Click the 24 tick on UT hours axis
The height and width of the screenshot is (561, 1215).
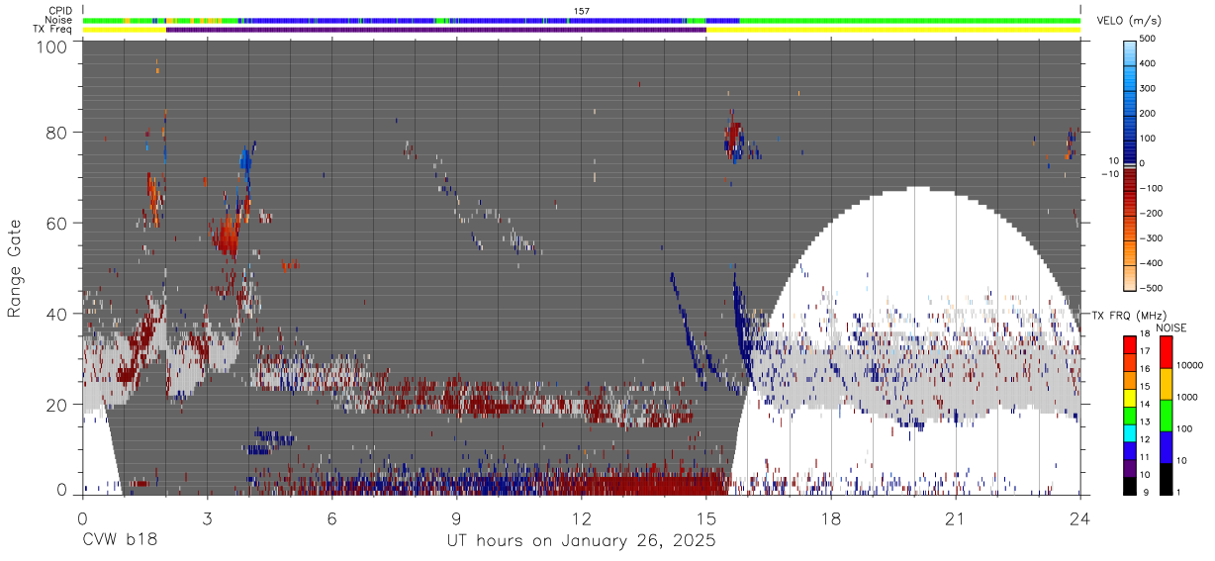click(x=1080, y=517)
